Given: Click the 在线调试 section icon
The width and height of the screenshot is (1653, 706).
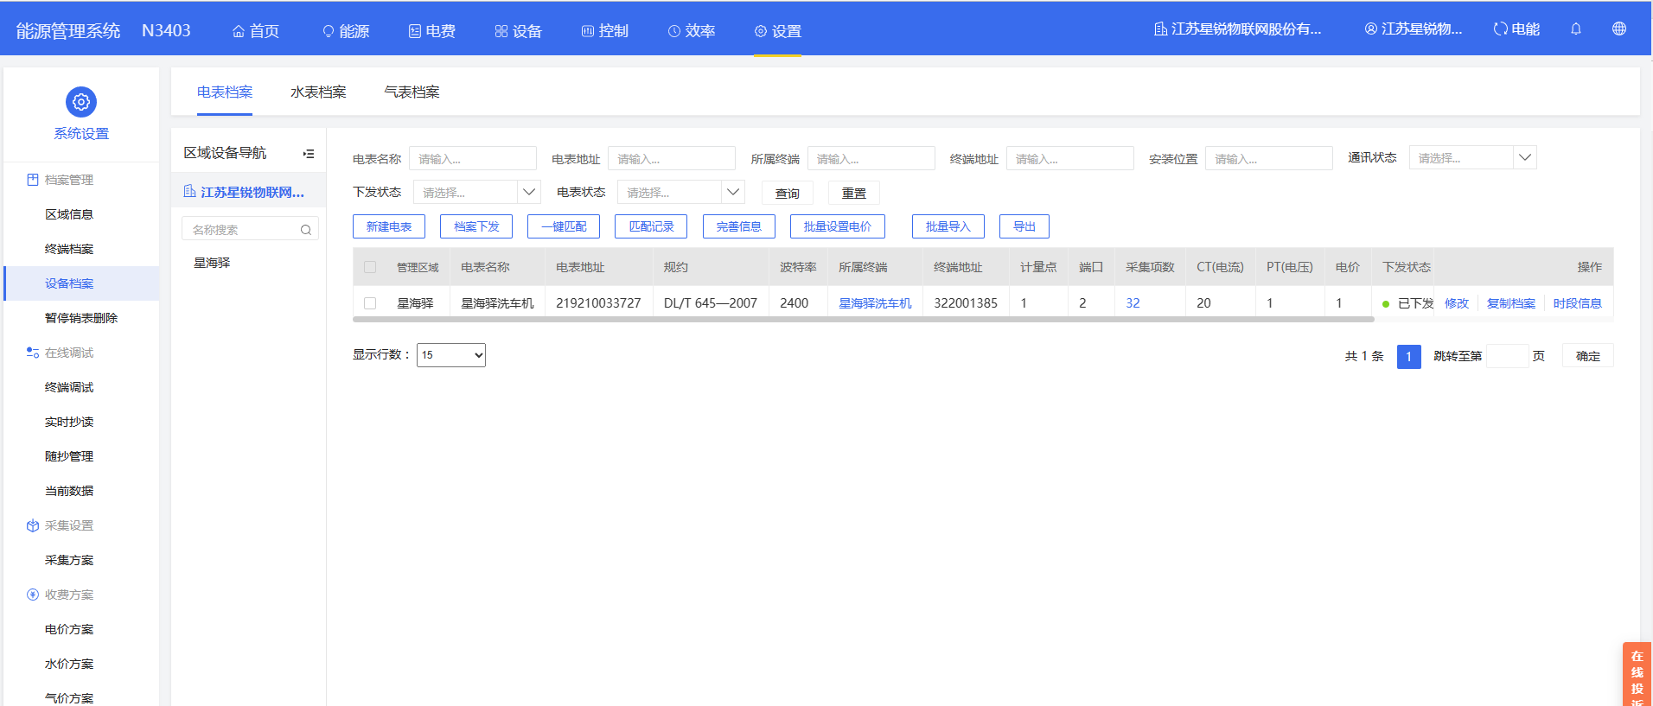Looking at the screenshot, I should click(x=33, y=353).
